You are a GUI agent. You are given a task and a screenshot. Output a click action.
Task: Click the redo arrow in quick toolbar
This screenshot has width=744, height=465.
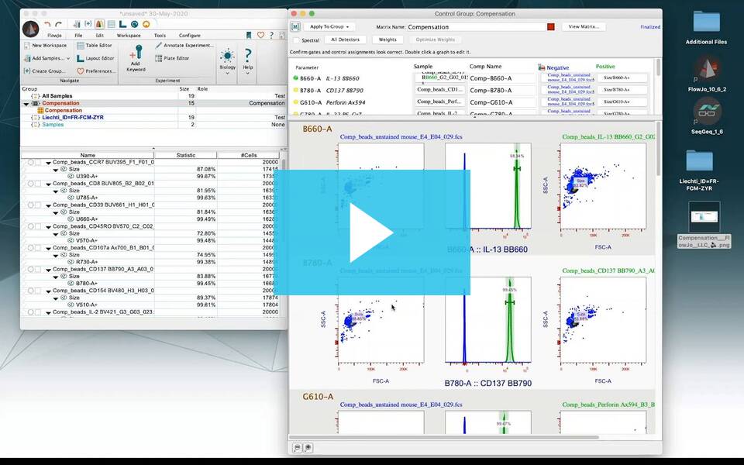[58, 24]
